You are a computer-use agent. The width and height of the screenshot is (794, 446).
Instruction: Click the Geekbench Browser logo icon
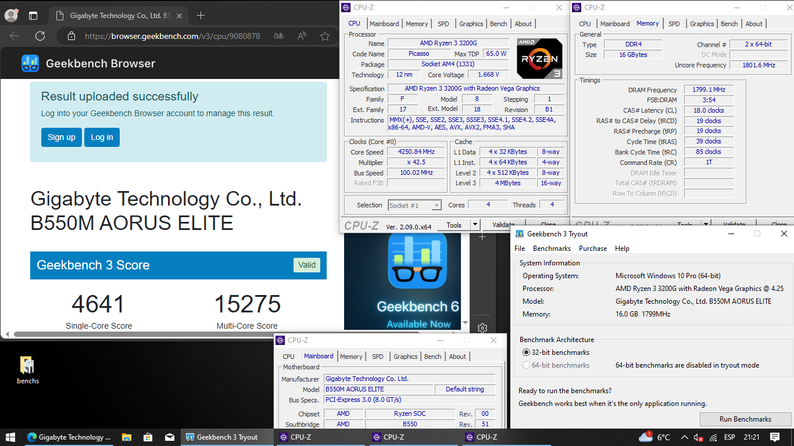coord(30,63)
